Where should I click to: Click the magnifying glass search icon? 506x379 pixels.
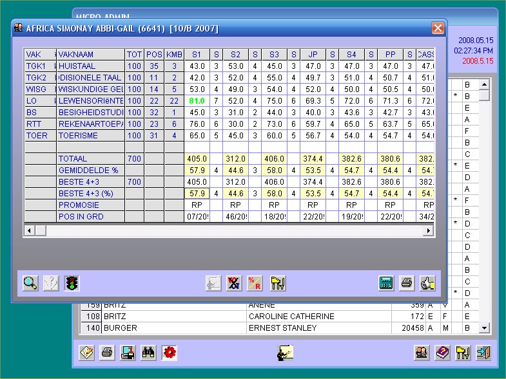(x=30, y=283)
